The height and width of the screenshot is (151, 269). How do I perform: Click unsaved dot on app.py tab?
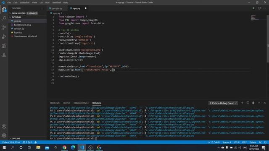click(86, 8)
